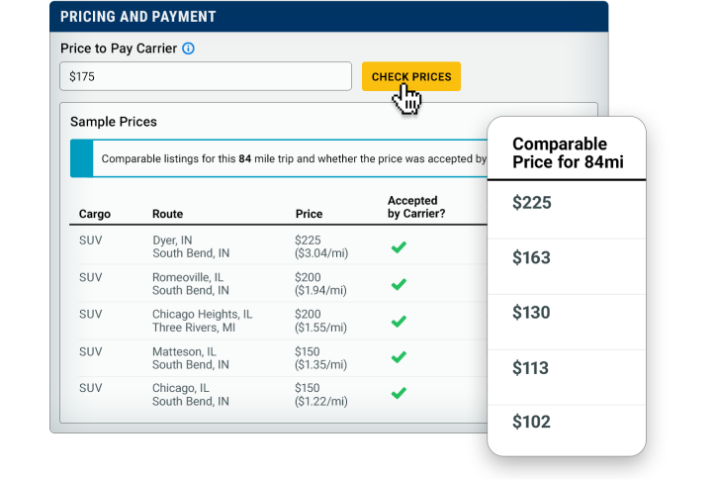Click the CHECK PRICES button
The image size is (717, 480).
(x=411, y=76)
